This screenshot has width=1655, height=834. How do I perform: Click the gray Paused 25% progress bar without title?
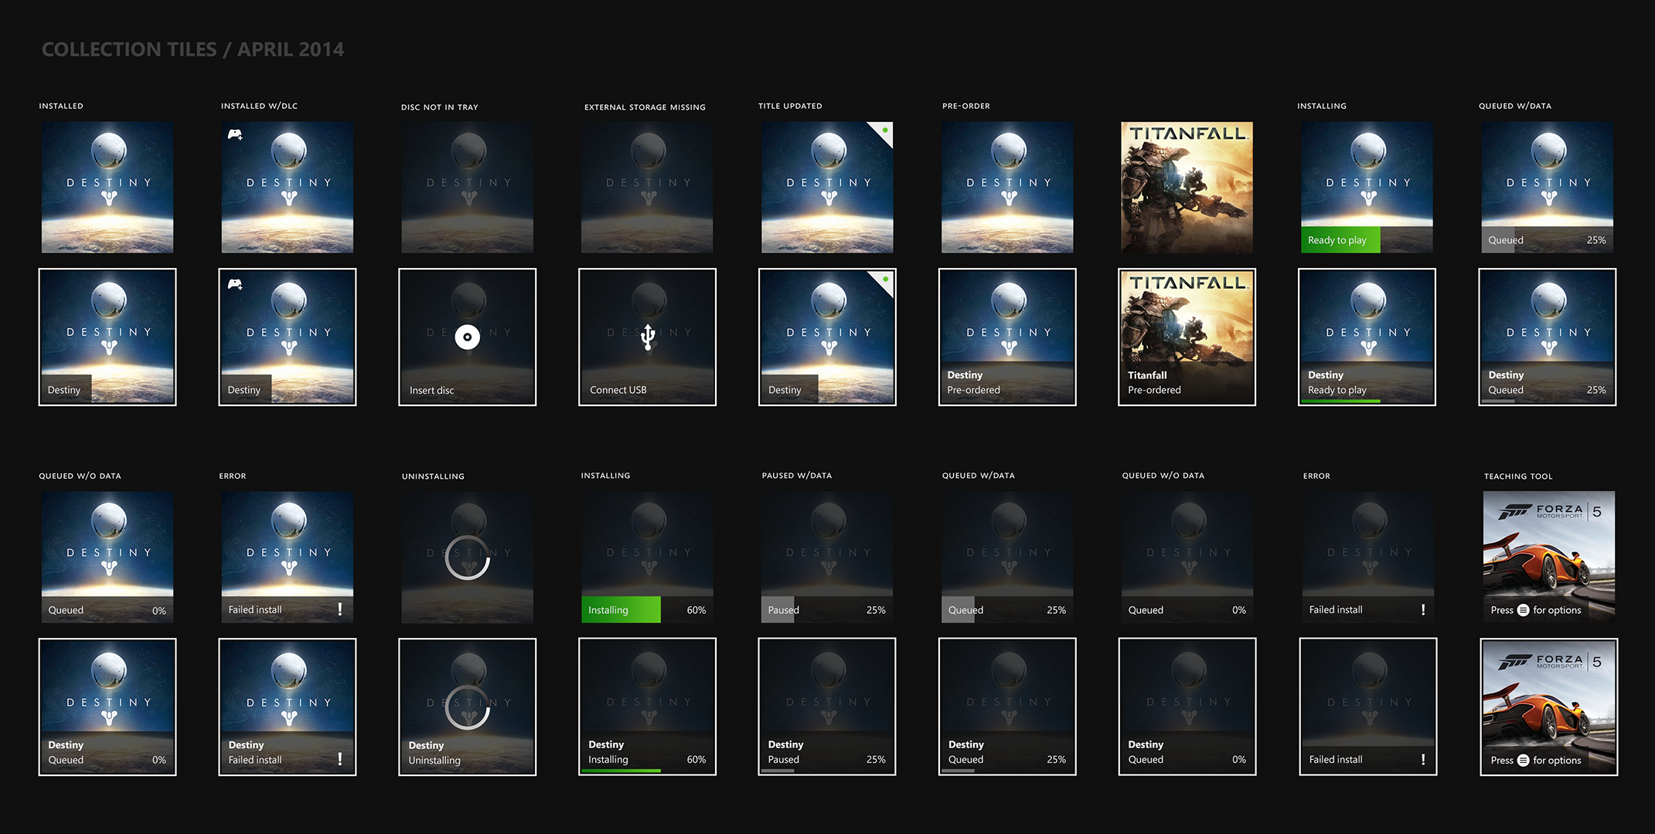pos(779,610)
